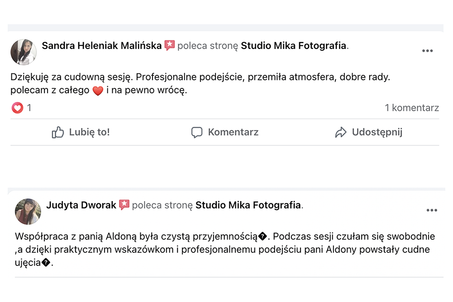Click the red heart reaction icon

(17, 108)
